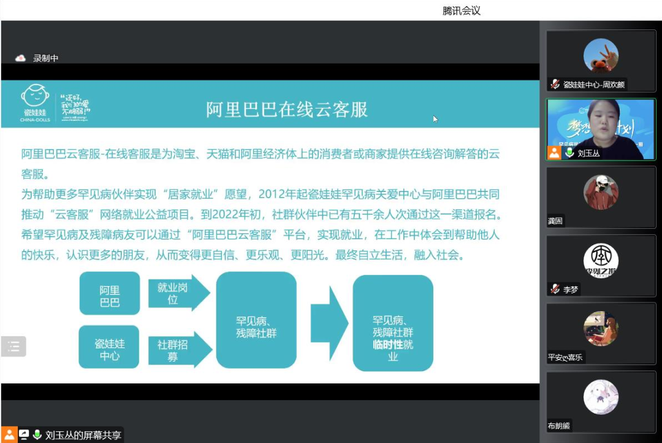Open options on the 录制中 recording indicator
Screen dimensions: 662x443
click(x=45, y=57)
